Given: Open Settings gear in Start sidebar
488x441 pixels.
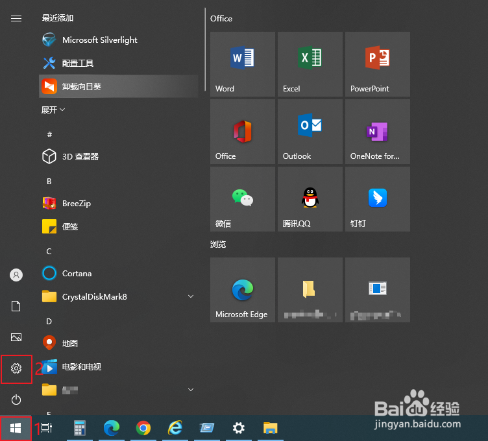Looking at the screenshot, I should tap(16, 368).
